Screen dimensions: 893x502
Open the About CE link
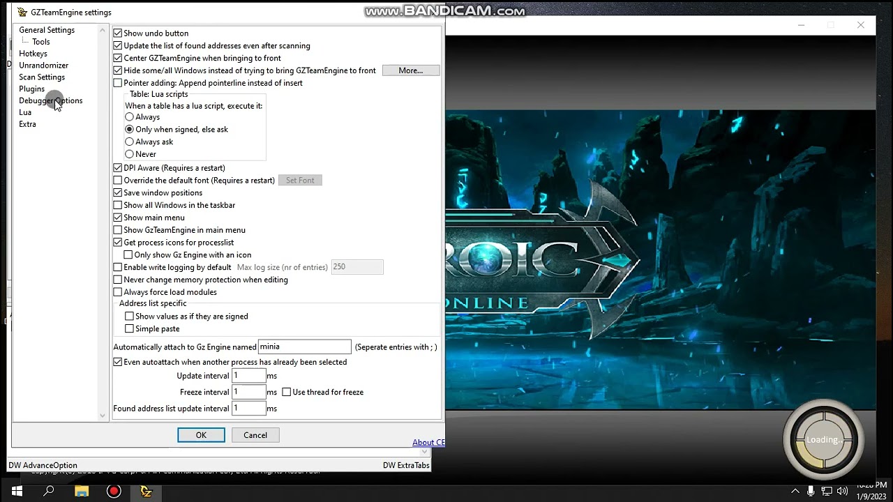(428, 443)
